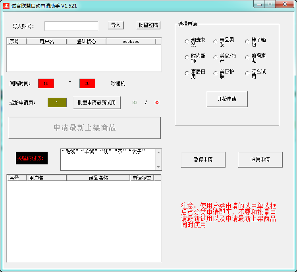Click the 暂停申请 button
Viewport: 297px width, 272px height.
pyautogui.click(x=203, y=159)
